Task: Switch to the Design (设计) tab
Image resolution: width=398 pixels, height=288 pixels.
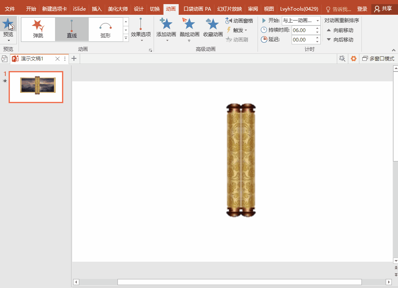Action: [139, 9]
